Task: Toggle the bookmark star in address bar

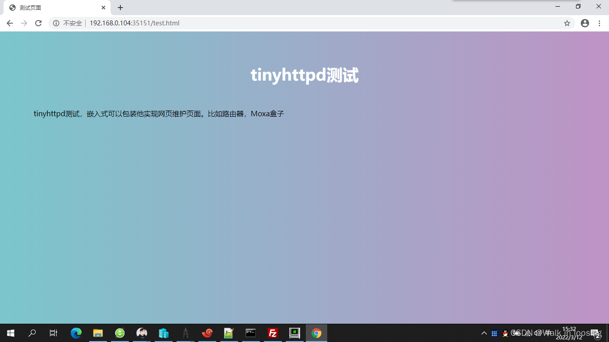Action: tap(568, 23)
